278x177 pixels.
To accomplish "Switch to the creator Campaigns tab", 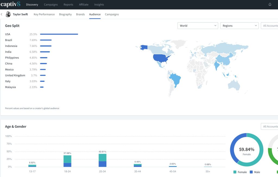I will (112, 14).
